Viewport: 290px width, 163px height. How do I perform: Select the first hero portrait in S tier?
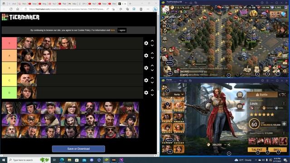tap(27, 43)
